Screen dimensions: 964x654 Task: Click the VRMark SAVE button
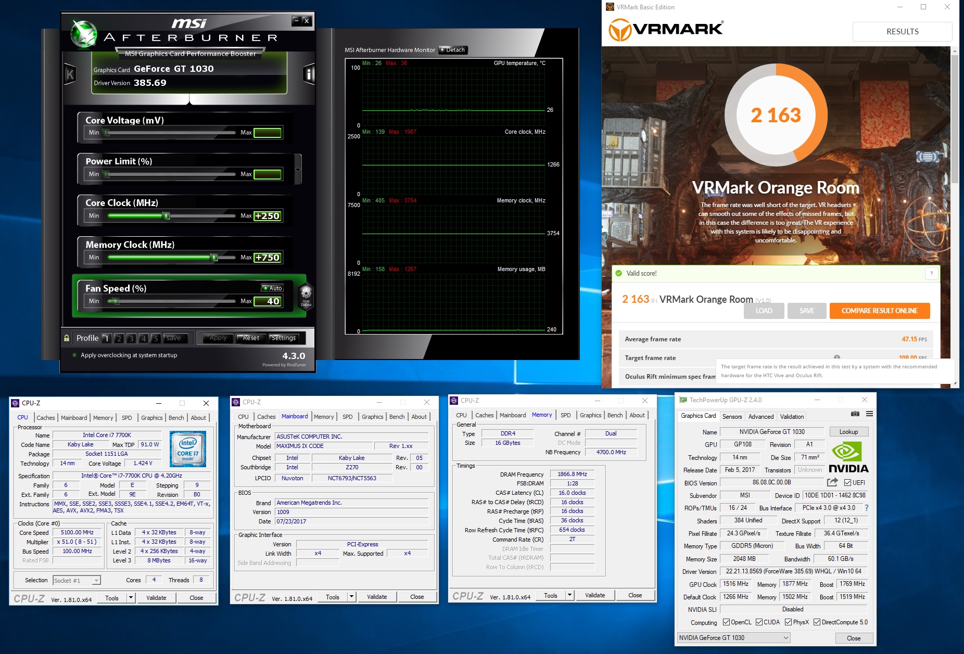[x=807, y=311]
